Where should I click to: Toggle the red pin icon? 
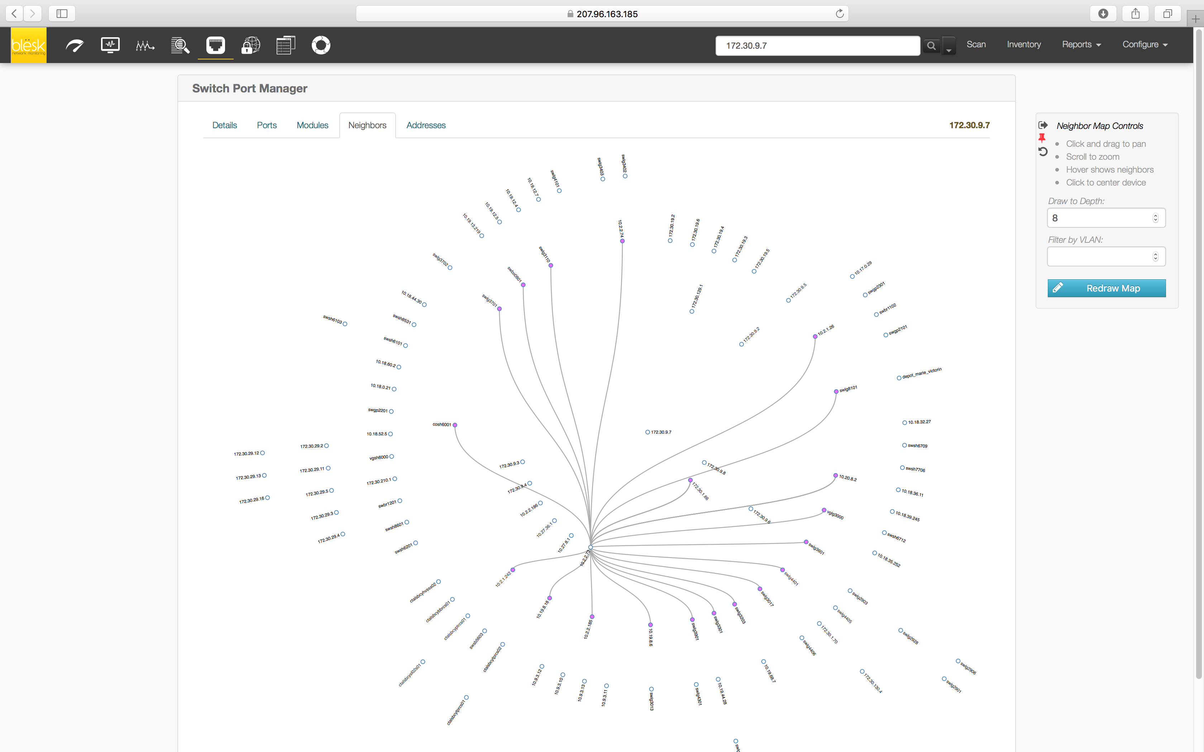[x=1042, y=138]
